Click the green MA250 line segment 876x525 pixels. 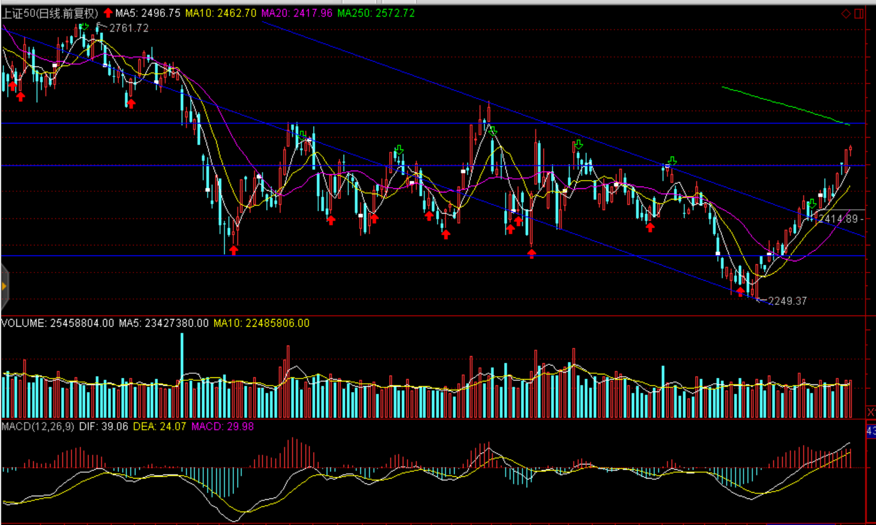(784, 105)
